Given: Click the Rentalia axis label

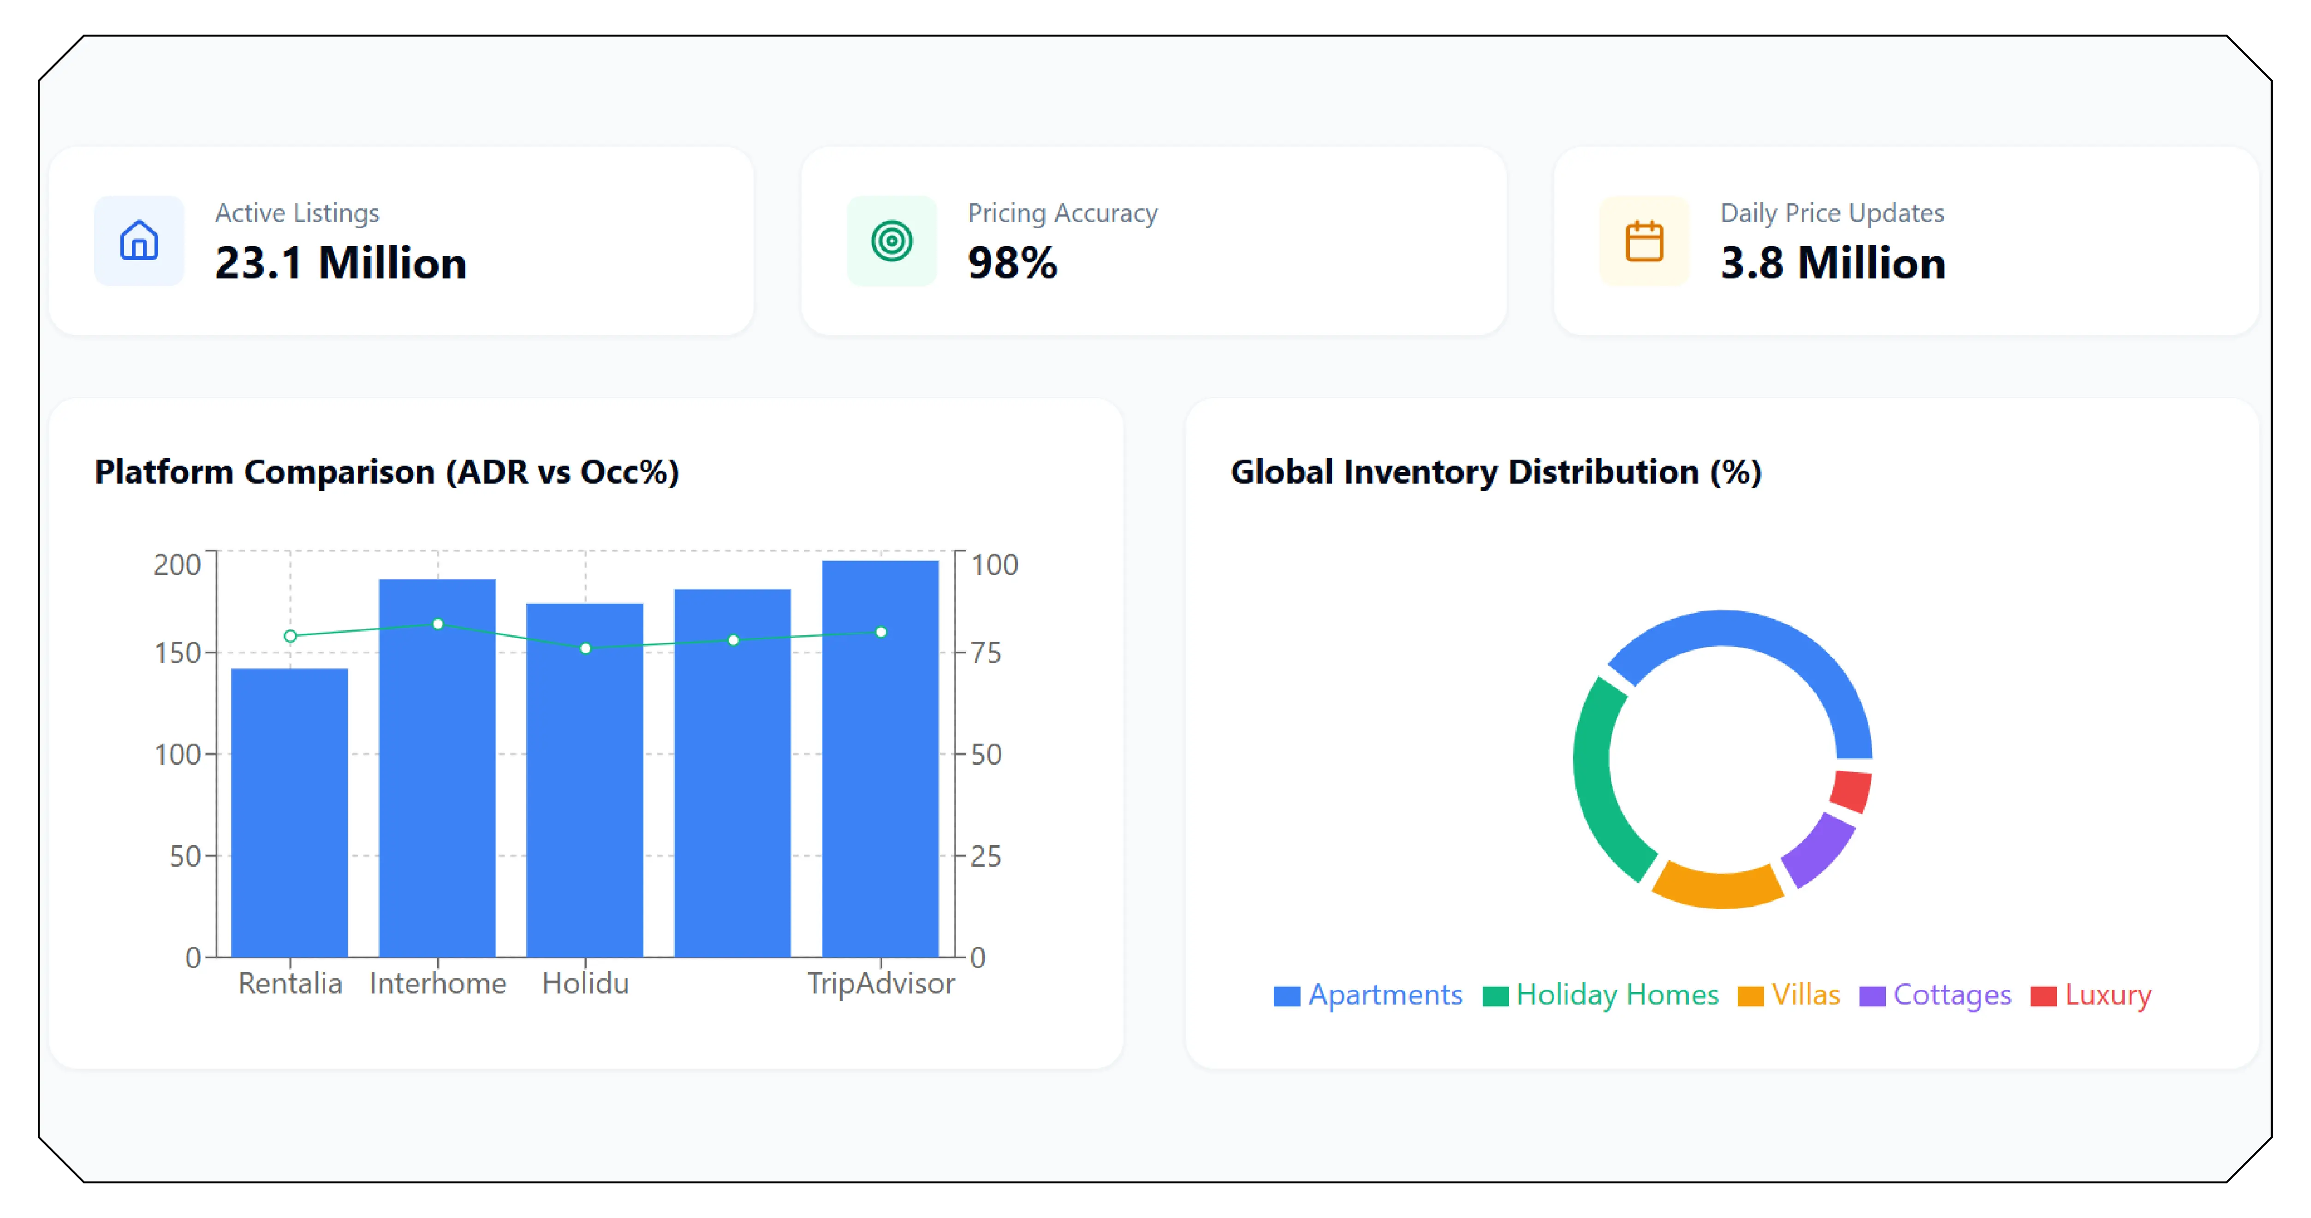Looking at the screenshot, I should (x=290, y=984).
